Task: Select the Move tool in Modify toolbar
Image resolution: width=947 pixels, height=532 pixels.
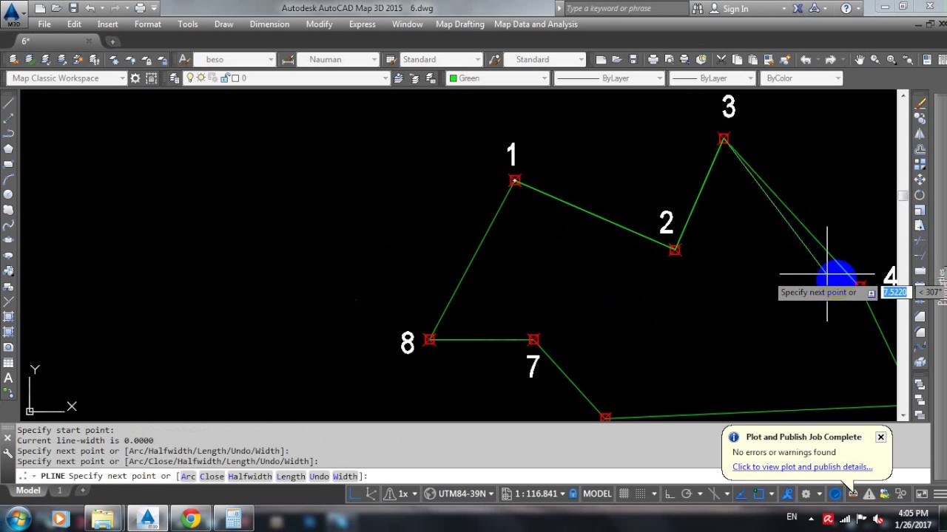Action: 920,180
